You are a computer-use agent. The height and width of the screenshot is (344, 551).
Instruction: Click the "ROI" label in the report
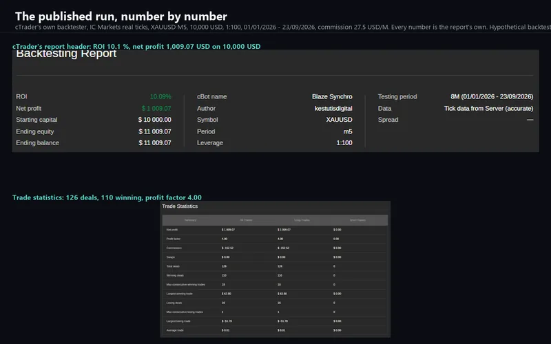click(x=21, y=96)
